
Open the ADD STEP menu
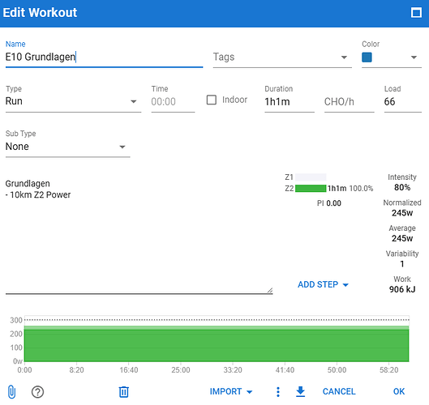[x=323, y=284]
